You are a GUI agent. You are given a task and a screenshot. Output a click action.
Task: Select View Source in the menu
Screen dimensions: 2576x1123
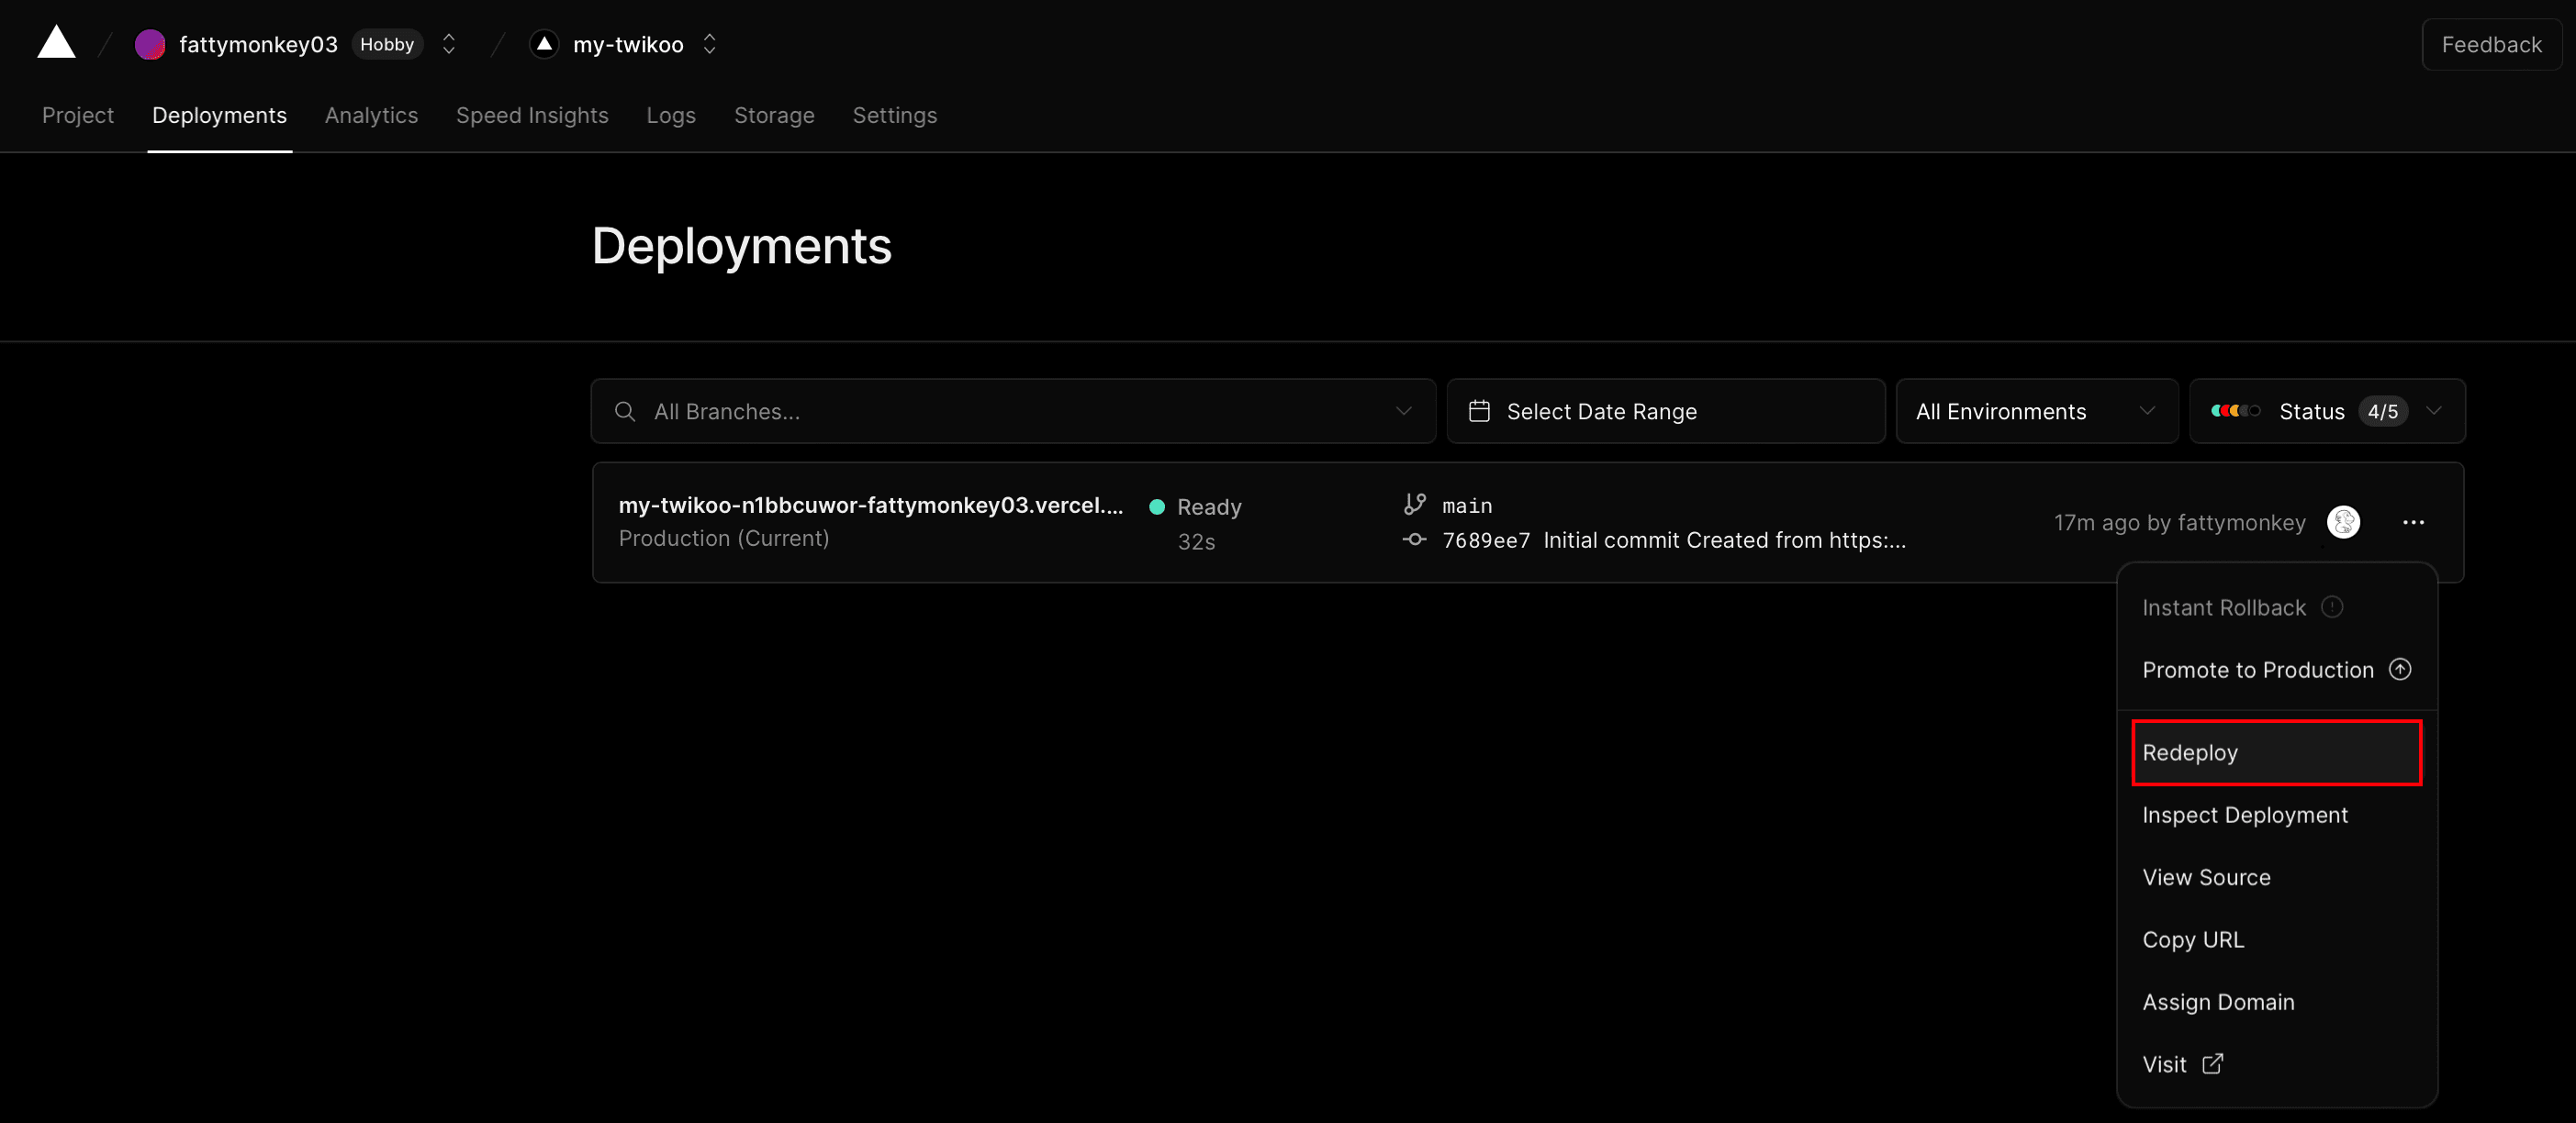point(2277,877)
